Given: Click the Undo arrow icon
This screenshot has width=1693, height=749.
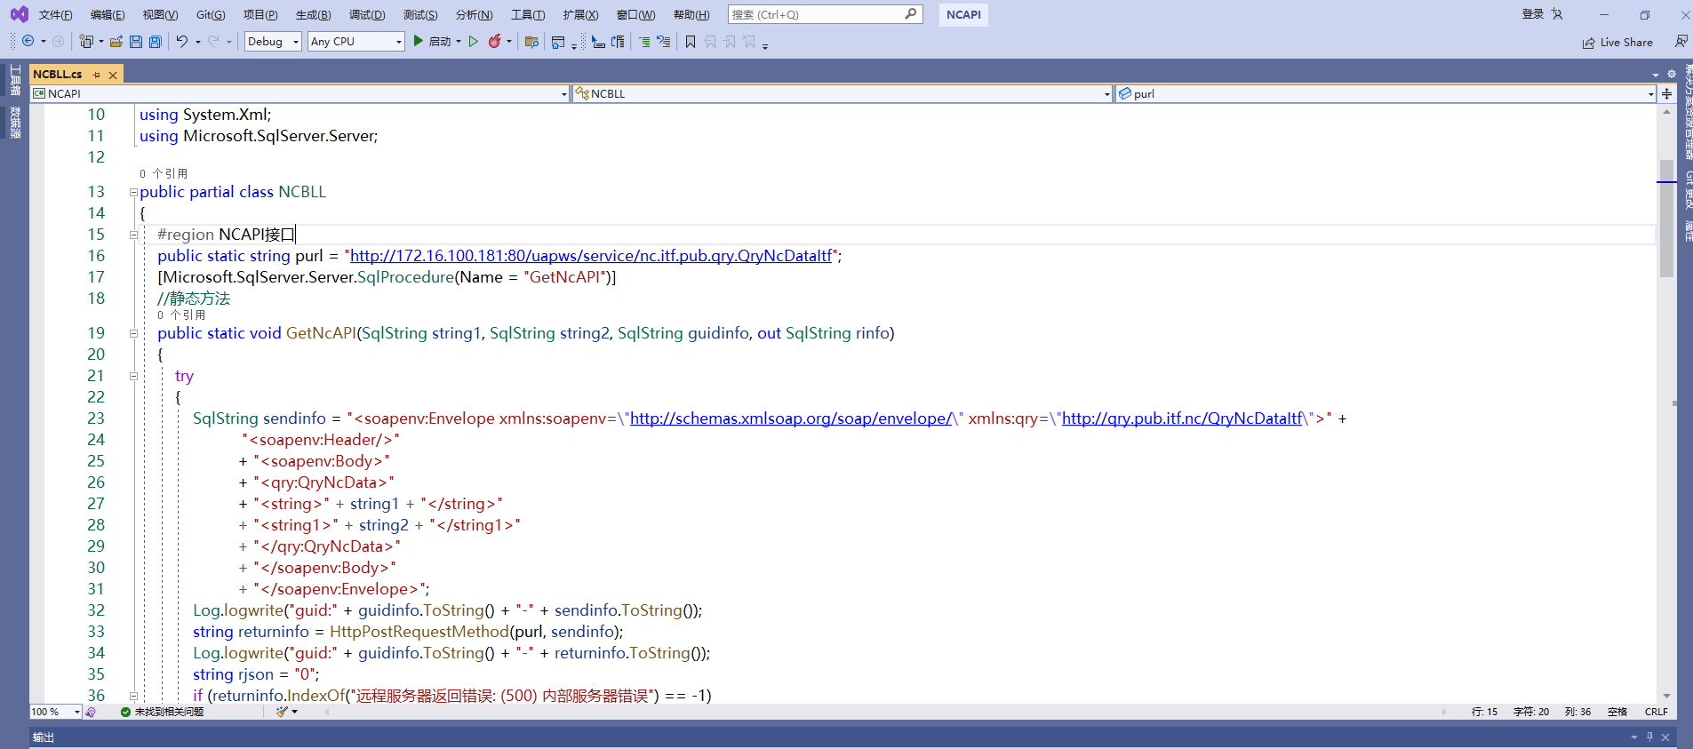Looking at the screenshot, I should 182,41.
